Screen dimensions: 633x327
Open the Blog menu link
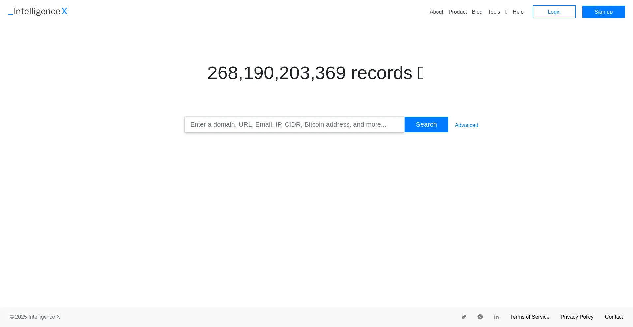click(477, 12)
